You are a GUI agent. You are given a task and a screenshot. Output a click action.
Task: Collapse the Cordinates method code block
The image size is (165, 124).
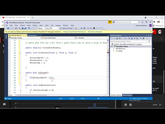click(x=21, y=53)
